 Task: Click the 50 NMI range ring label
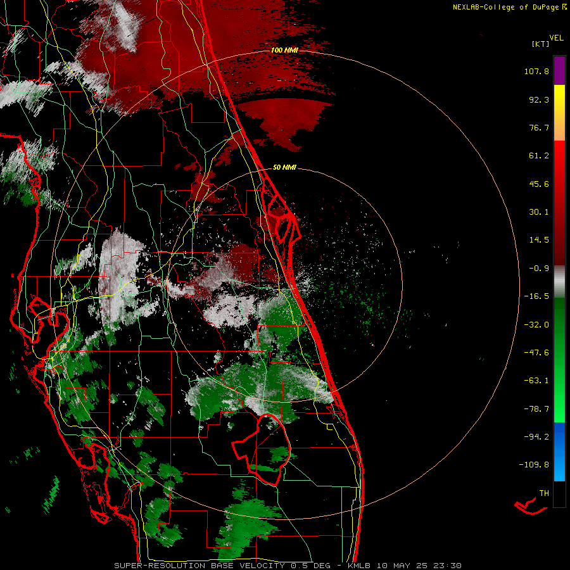point(284,167)
